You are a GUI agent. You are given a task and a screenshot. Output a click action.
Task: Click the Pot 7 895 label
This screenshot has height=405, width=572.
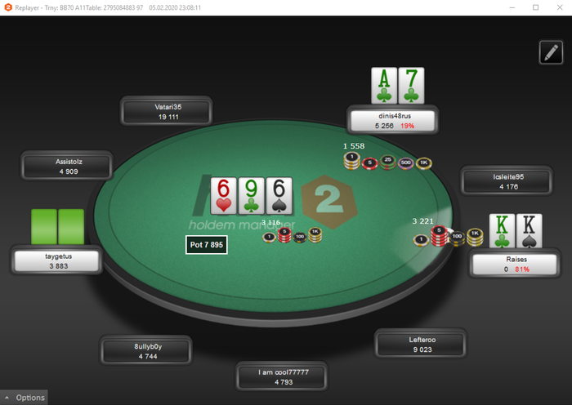click(207, 245)
